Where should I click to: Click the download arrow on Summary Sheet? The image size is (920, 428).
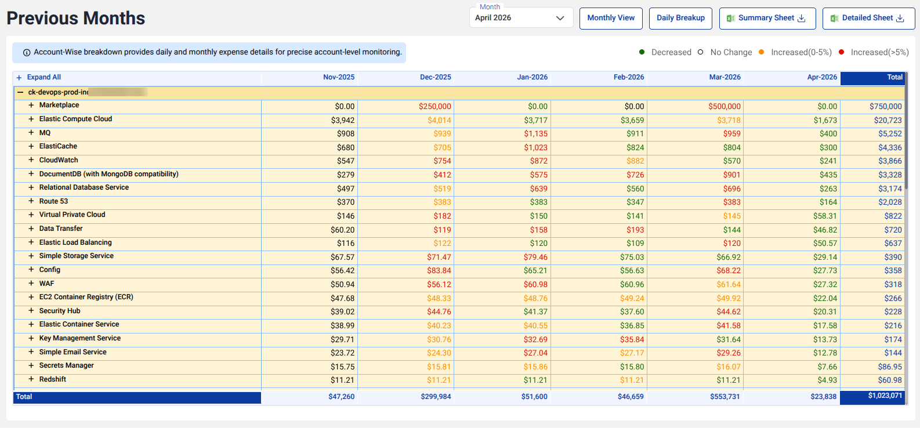click(x=802, y=19)
